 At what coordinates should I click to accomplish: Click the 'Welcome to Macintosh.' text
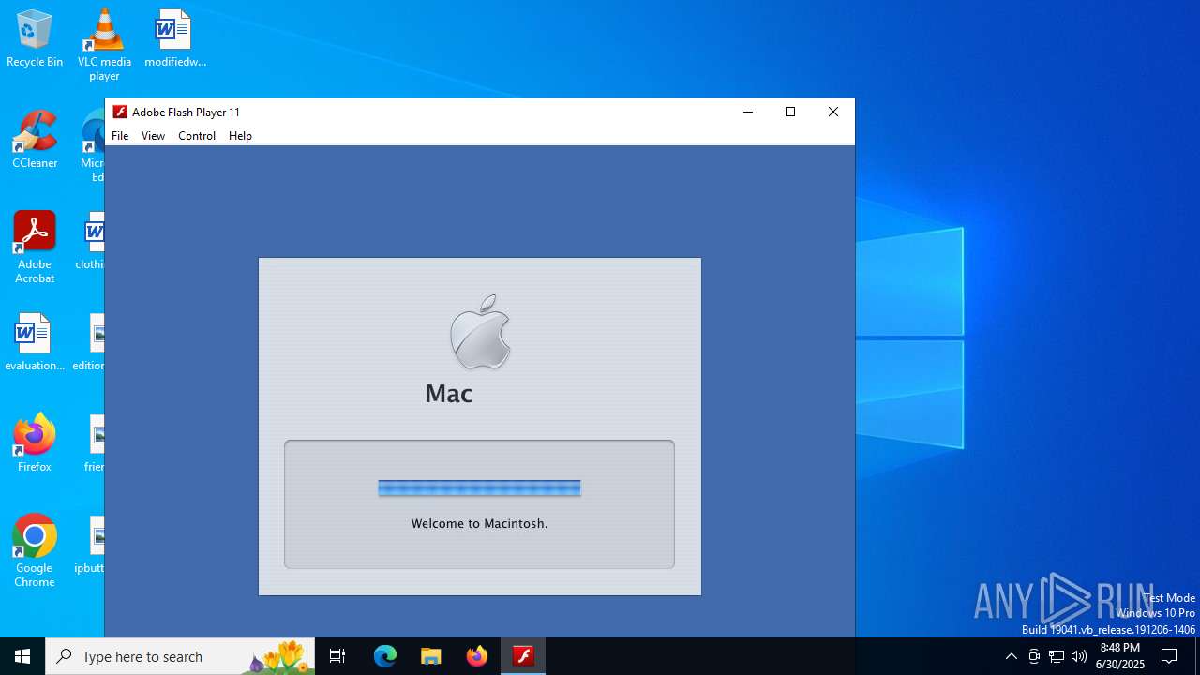coord(479,523)
